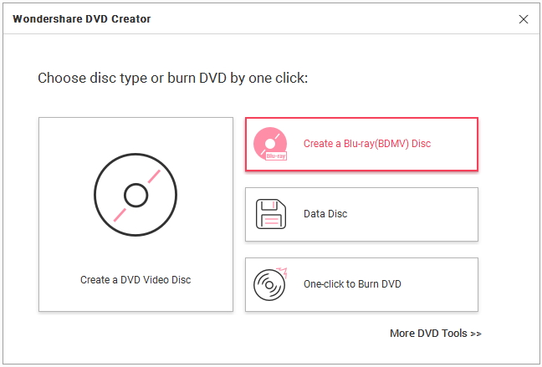Pick the 'One-click to Burn DVD' text
Screen dimensions: 542x367
click(352, 284)
